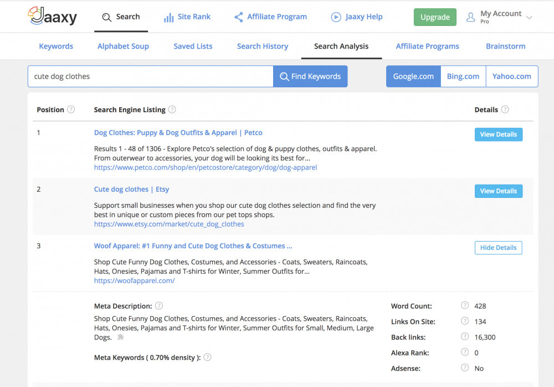Click the help icon next to Meta Description

(x=159, y=306)
